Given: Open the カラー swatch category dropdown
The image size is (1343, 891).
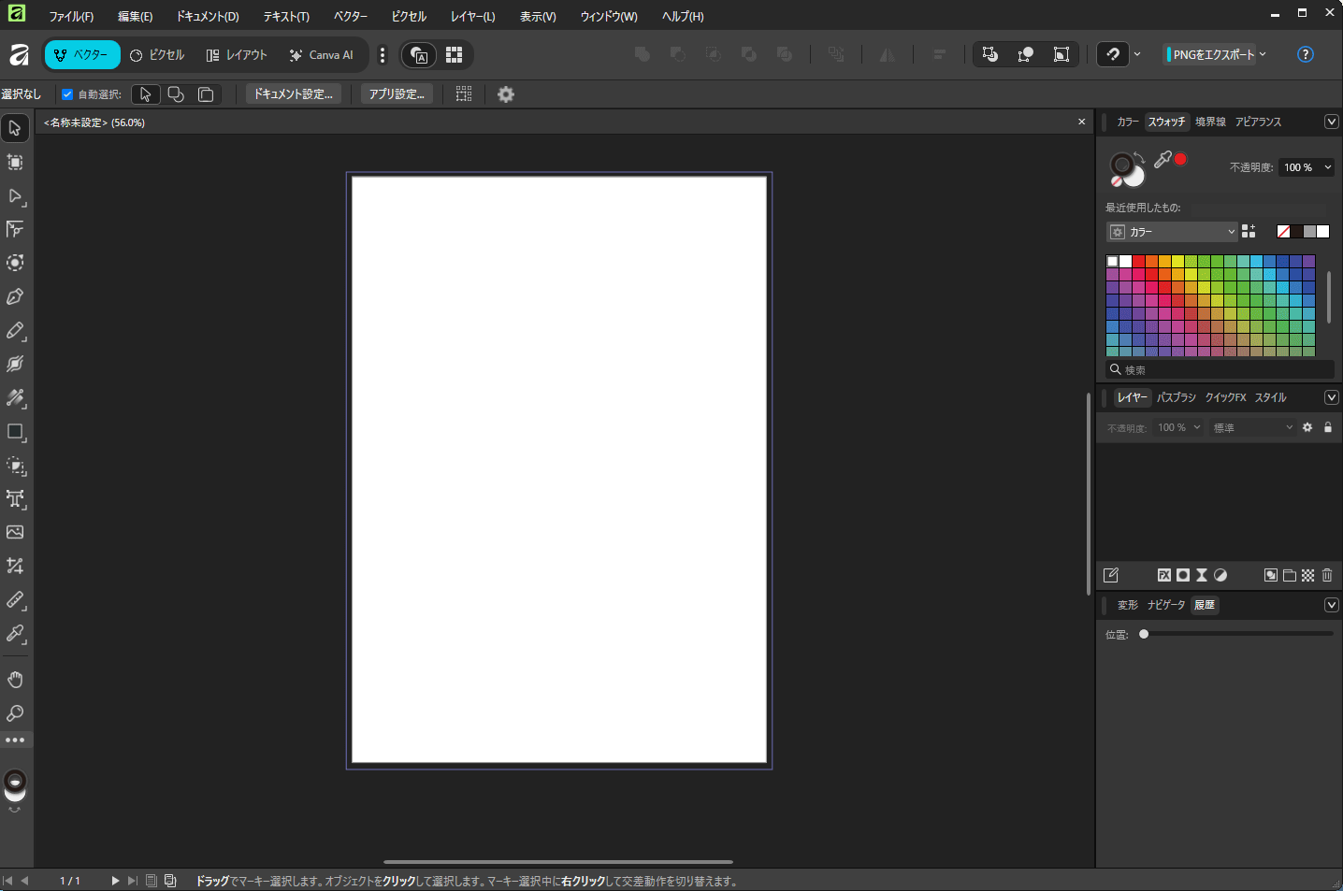Looking at the screenshot, I should click(x=1171, y=231).
